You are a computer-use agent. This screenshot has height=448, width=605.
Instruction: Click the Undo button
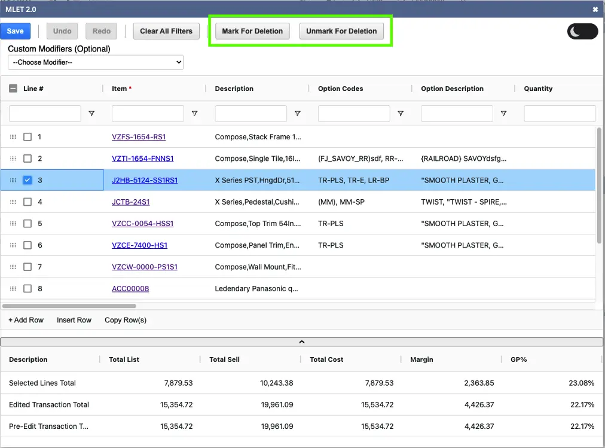(62, 31)
